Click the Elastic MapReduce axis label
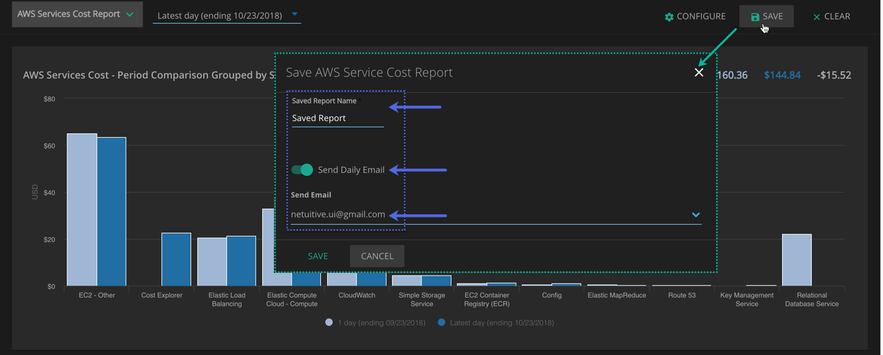The height and width of the screenshot is (355, 883). pyautogui.click(x=617, y=295)
